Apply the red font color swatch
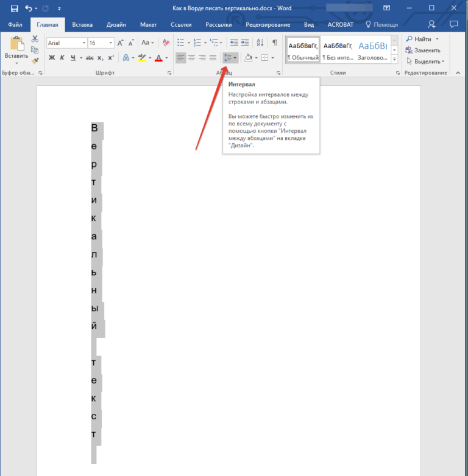 (x=158, y=58)
